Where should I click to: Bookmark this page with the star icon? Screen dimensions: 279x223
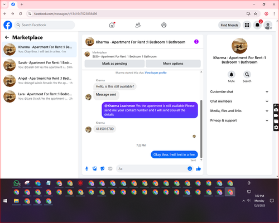coord(256,13)
